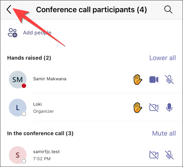Click samirfjc.test's disabled camera icon
The height and width of the screenshot is (167, 183).
tap(154, 155)
